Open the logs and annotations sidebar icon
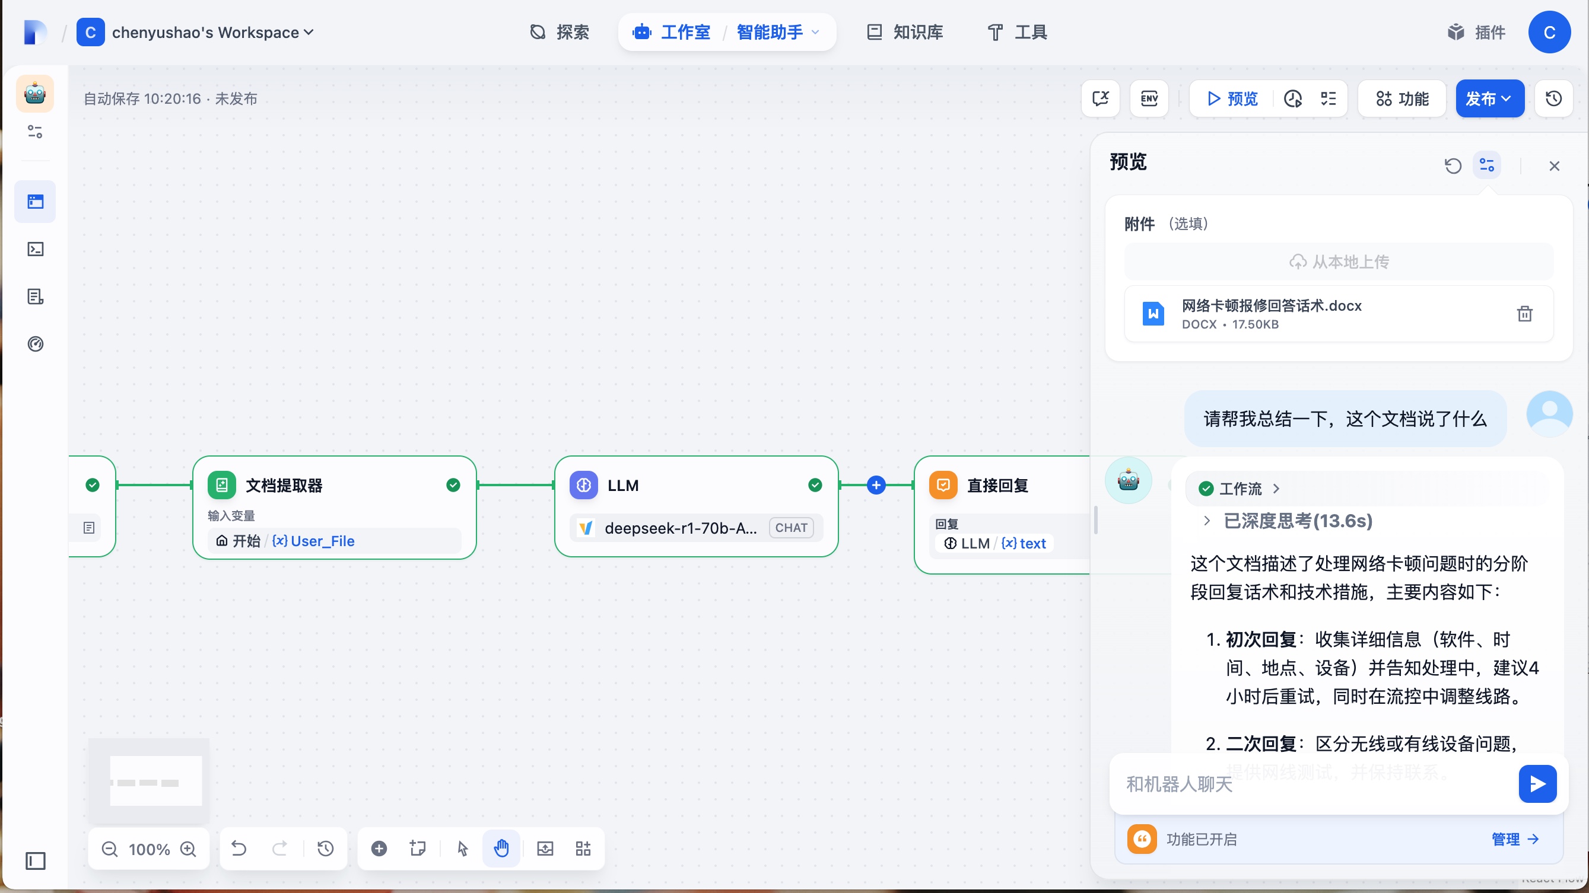This screenshot has height=893, width=1589. (x=35, y=296)
